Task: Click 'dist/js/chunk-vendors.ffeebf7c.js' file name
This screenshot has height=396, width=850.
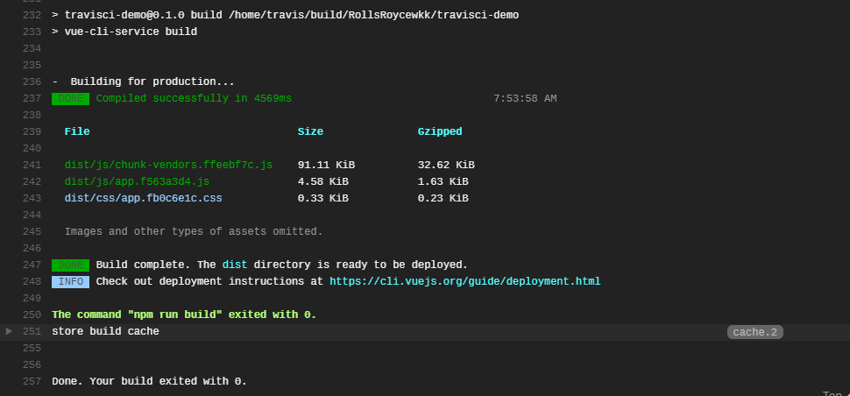Action: point(168,166)
